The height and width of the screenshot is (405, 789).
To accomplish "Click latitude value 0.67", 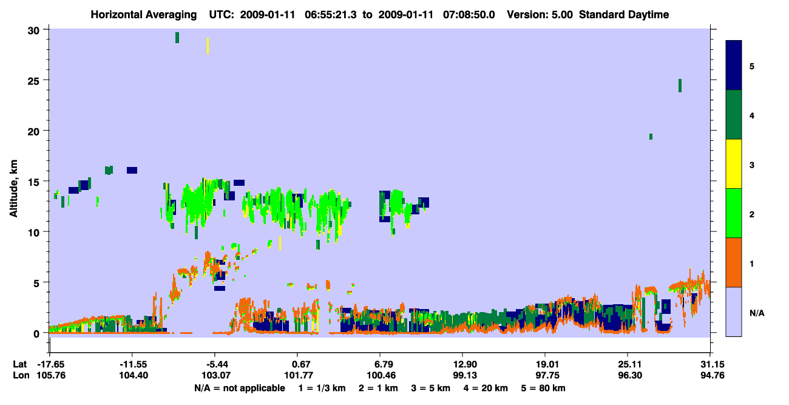I will pos(303,364).
